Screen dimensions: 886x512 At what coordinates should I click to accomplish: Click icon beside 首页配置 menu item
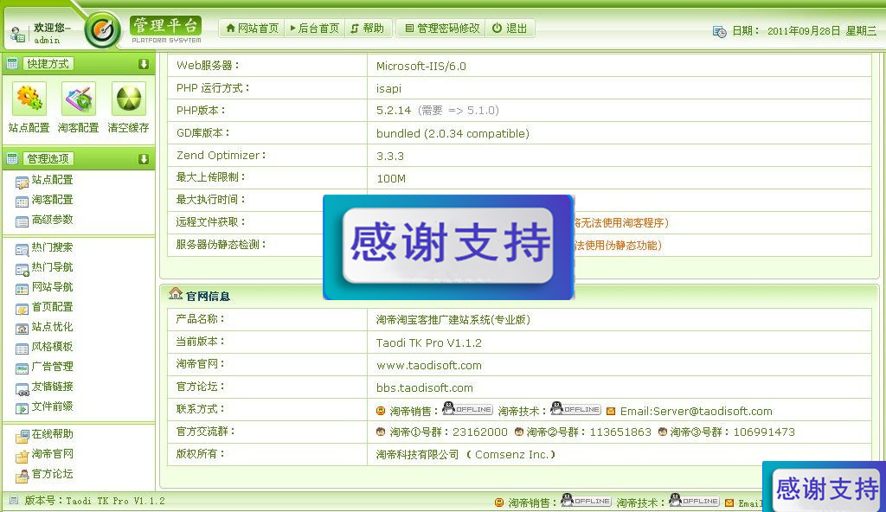[x=22, y=309]
